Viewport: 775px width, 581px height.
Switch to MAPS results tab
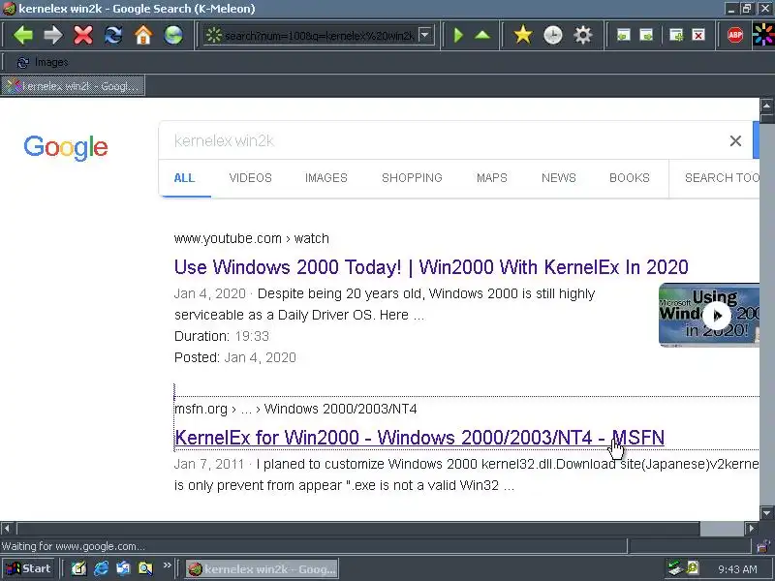(492, 178)
